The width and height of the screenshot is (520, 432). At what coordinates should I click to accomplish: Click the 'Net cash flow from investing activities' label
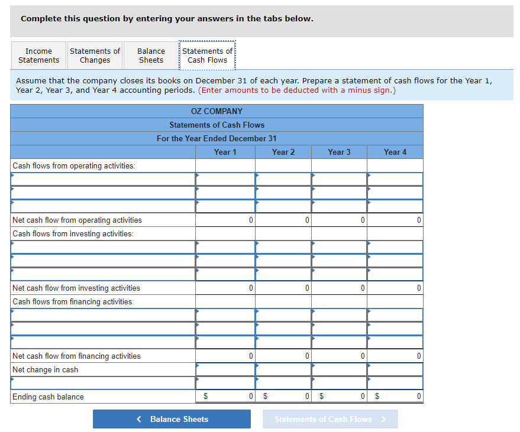coord(76,288)
